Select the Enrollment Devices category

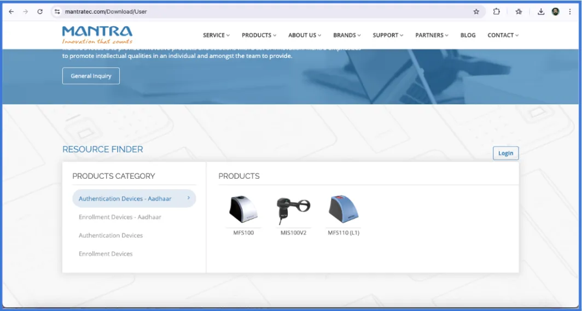[x=106, y=254]
